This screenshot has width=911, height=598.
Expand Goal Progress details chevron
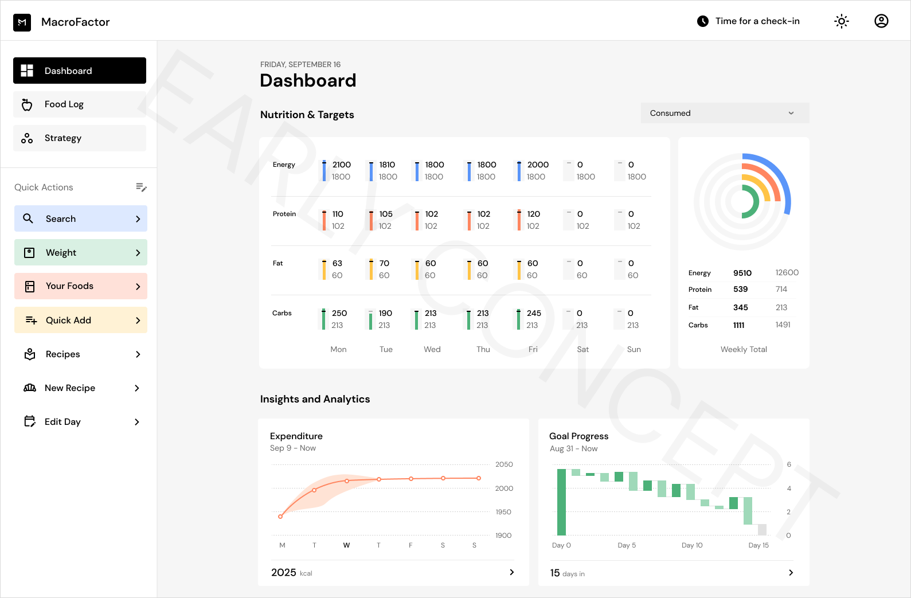coord(791,573)
